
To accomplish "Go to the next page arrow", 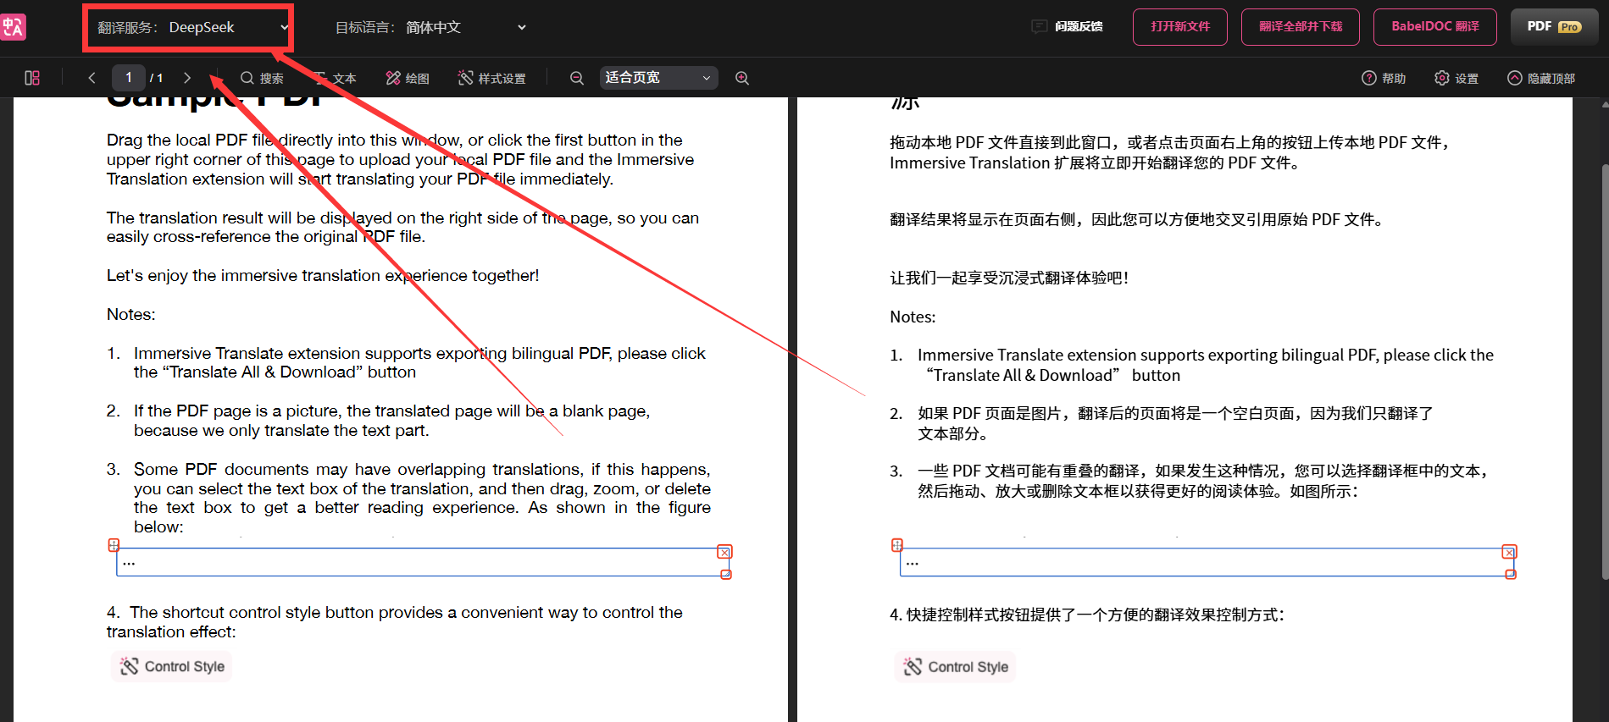I will tap(187, 78).
